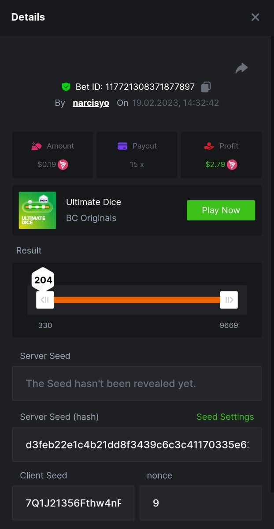The image size is (274, 529).
Task: Copy the Bet ID with copy icon
Action: coord(206,87)
